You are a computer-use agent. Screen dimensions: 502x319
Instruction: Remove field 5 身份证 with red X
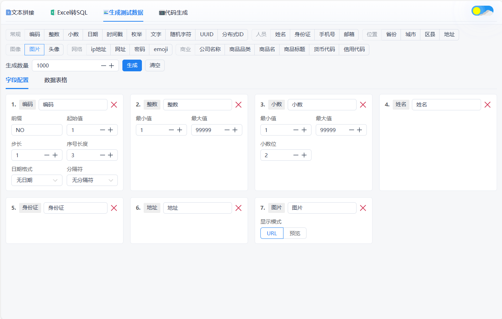[114, 208]
